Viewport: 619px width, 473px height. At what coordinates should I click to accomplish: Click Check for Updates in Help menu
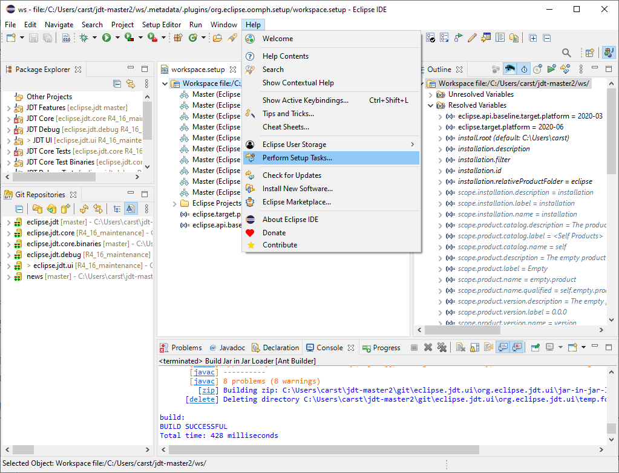click(331, 175)
